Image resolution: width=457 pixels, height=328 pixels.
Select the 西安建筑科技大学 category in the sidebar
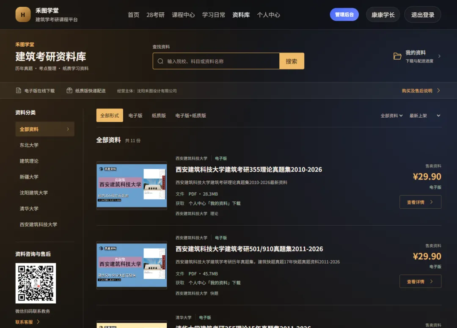39,224
